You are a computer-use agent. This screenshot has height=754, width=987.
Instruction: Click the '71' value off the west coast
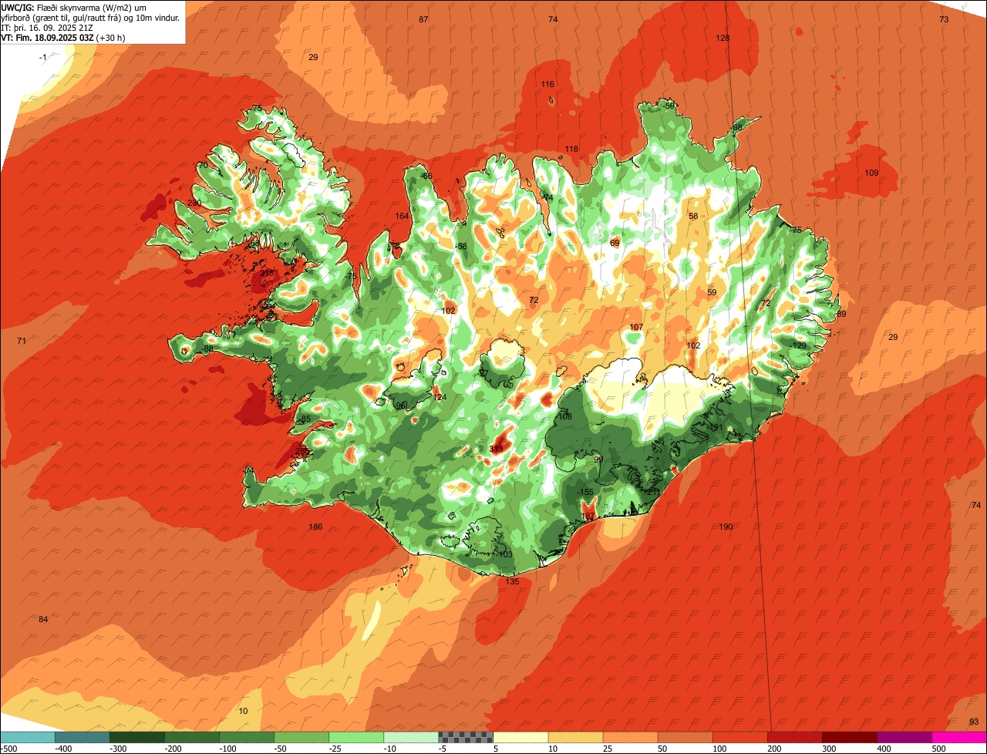(22, 341)
